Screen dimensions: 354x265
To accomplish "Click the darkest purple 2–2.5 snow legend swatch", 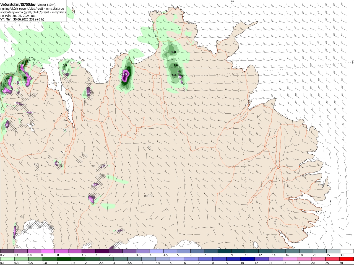I will coord(103,251).
